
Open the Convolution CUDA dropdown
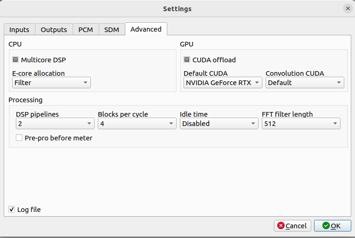point(305,83)
